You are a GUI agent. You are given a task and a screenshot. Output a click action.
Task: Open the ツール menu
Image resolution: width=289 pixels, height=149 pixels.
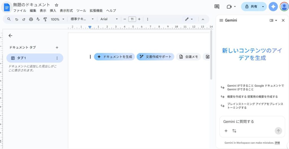click(x=81, y=11)
